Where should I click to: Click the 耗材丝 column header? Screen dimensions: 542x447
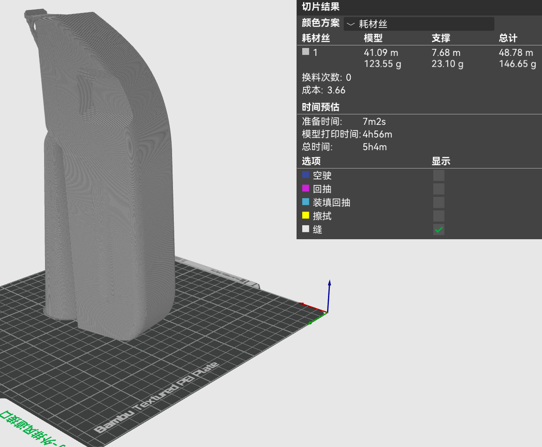316,38
